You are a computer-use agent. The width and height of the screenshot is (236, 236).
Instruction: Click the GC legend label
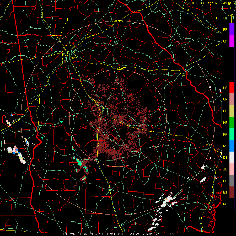(x=225, y=181)
